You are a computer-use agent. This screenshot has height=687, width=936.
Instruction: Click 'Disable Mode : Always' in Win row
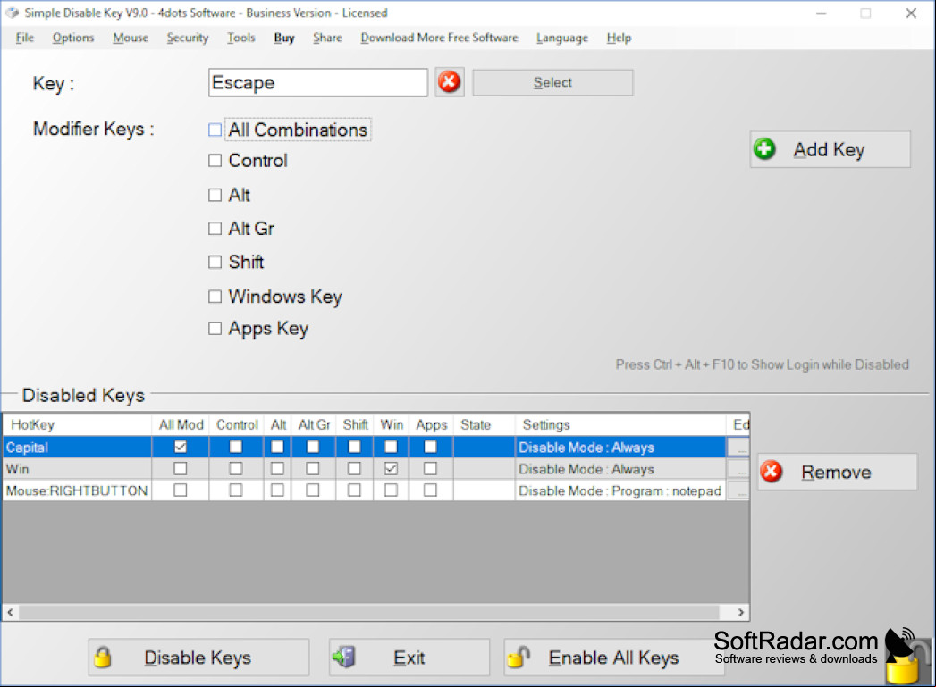[x=620, y=469]
